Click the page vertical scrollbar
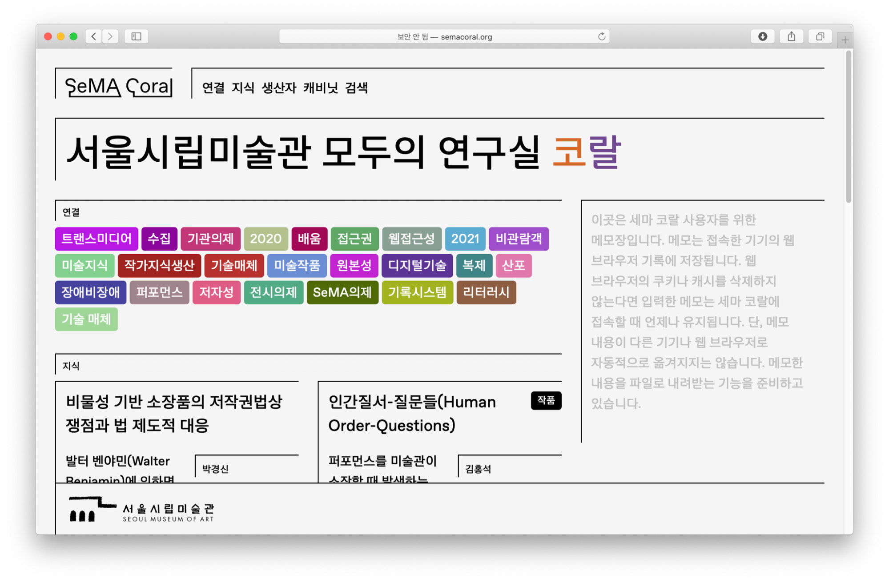The image size is (889, 582). tap(849, 127)
